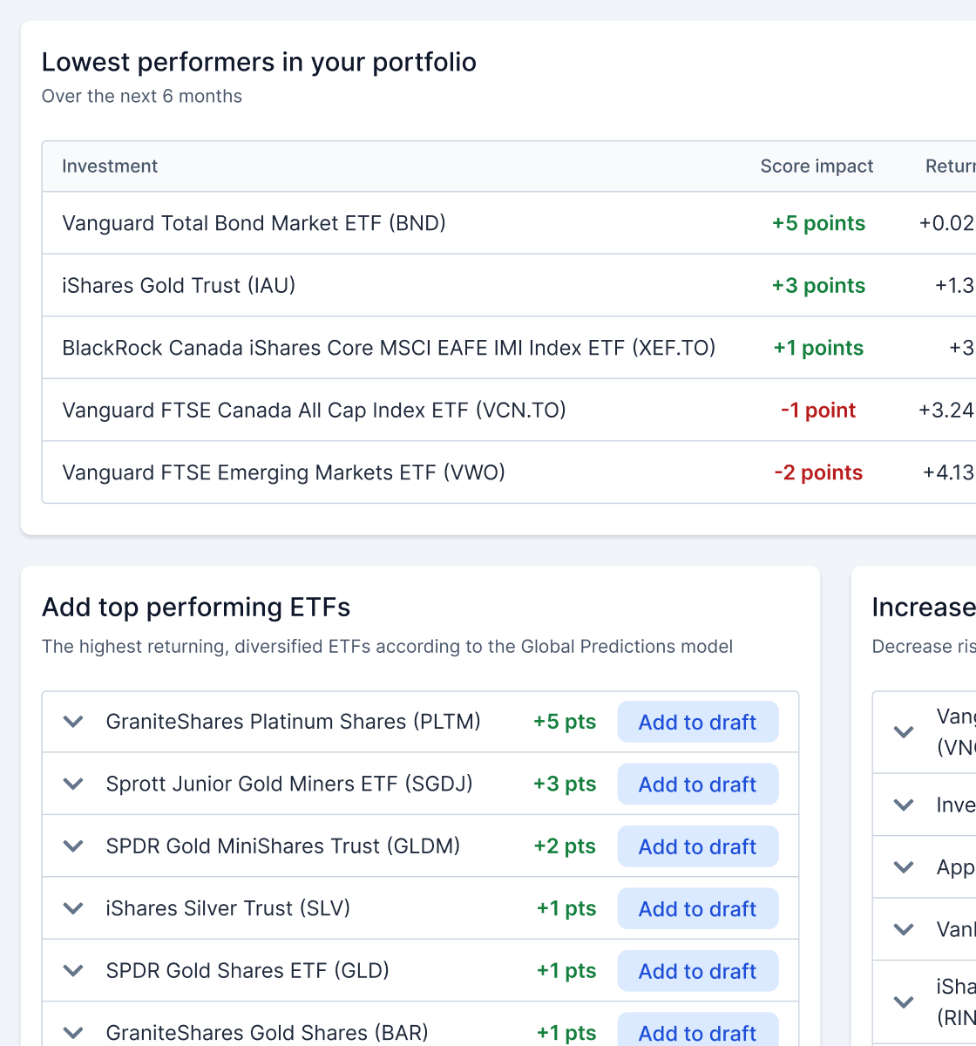Select Vanguard FTSE Emerging Markets ETF (VWO)
This screenshot has width=976, height=1046.
coord(283,472)
